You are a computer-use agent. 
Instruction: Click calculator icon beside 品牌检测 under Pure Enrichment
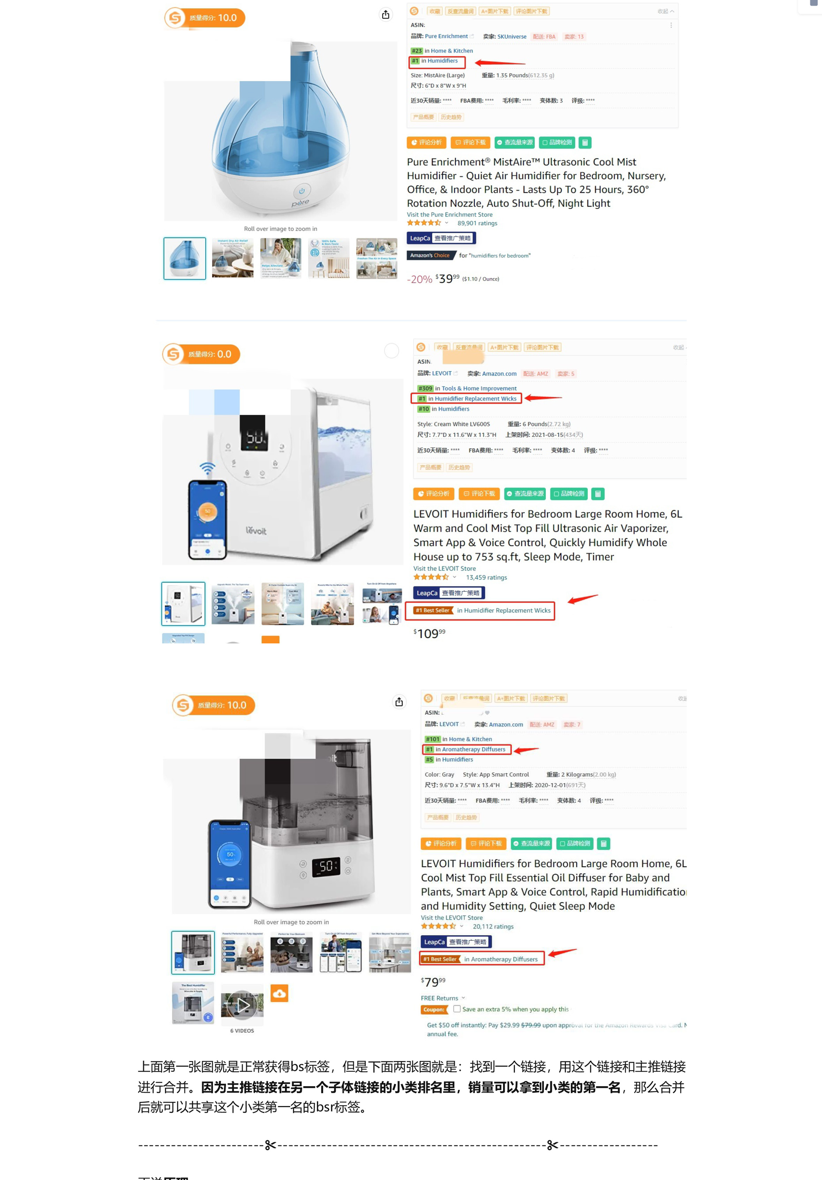coord(585,142)
